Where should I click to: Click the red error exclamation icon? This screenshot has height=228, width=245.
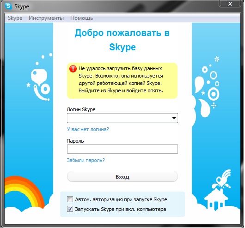coord(73,69)
